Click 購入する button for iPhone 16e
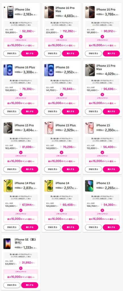Screen dimensions: 123x291 point(29,53)
